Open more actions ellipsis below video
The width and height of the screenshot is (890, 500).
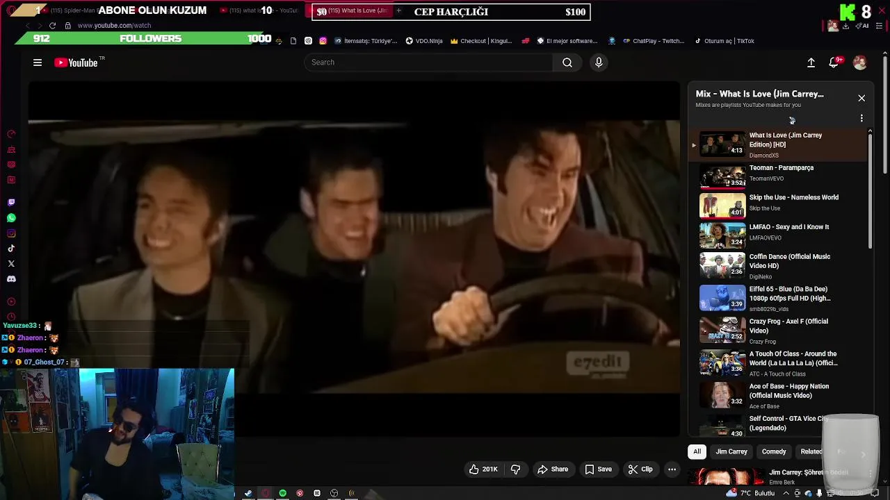coord(672,469)
